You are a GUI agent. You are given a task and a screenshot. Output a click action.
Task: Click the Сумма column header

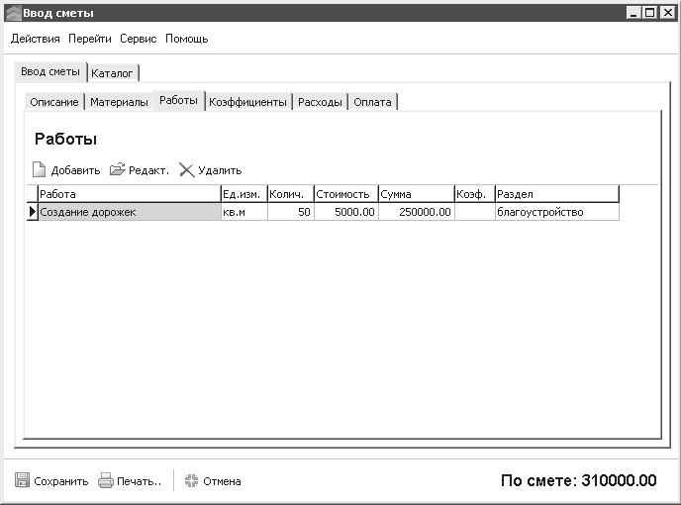pos(415,194)
